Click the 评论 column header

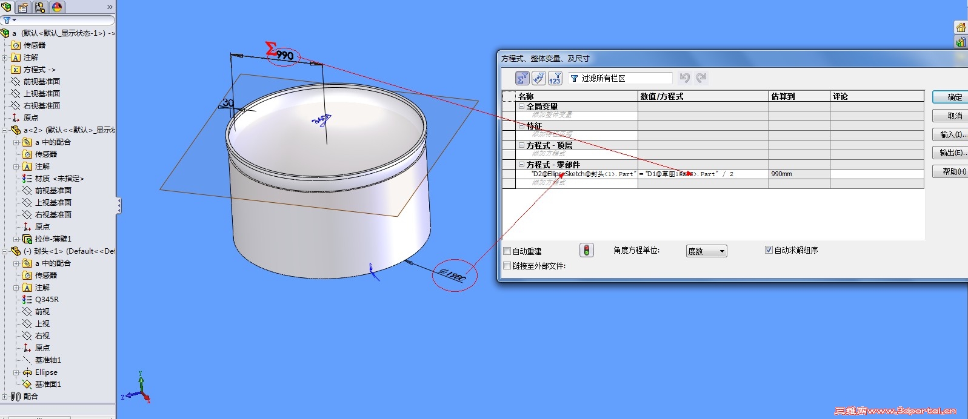click(877, 96)
